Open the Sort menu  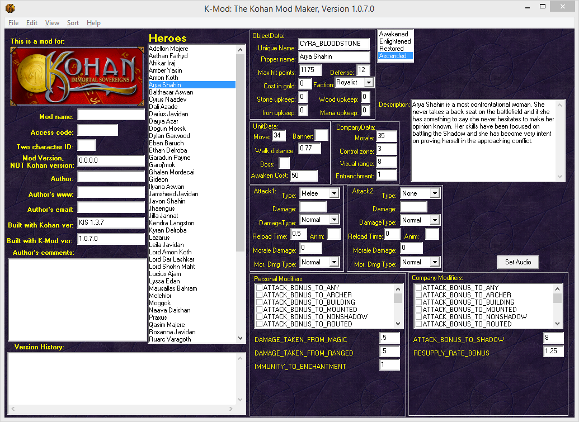coord(73,23)
